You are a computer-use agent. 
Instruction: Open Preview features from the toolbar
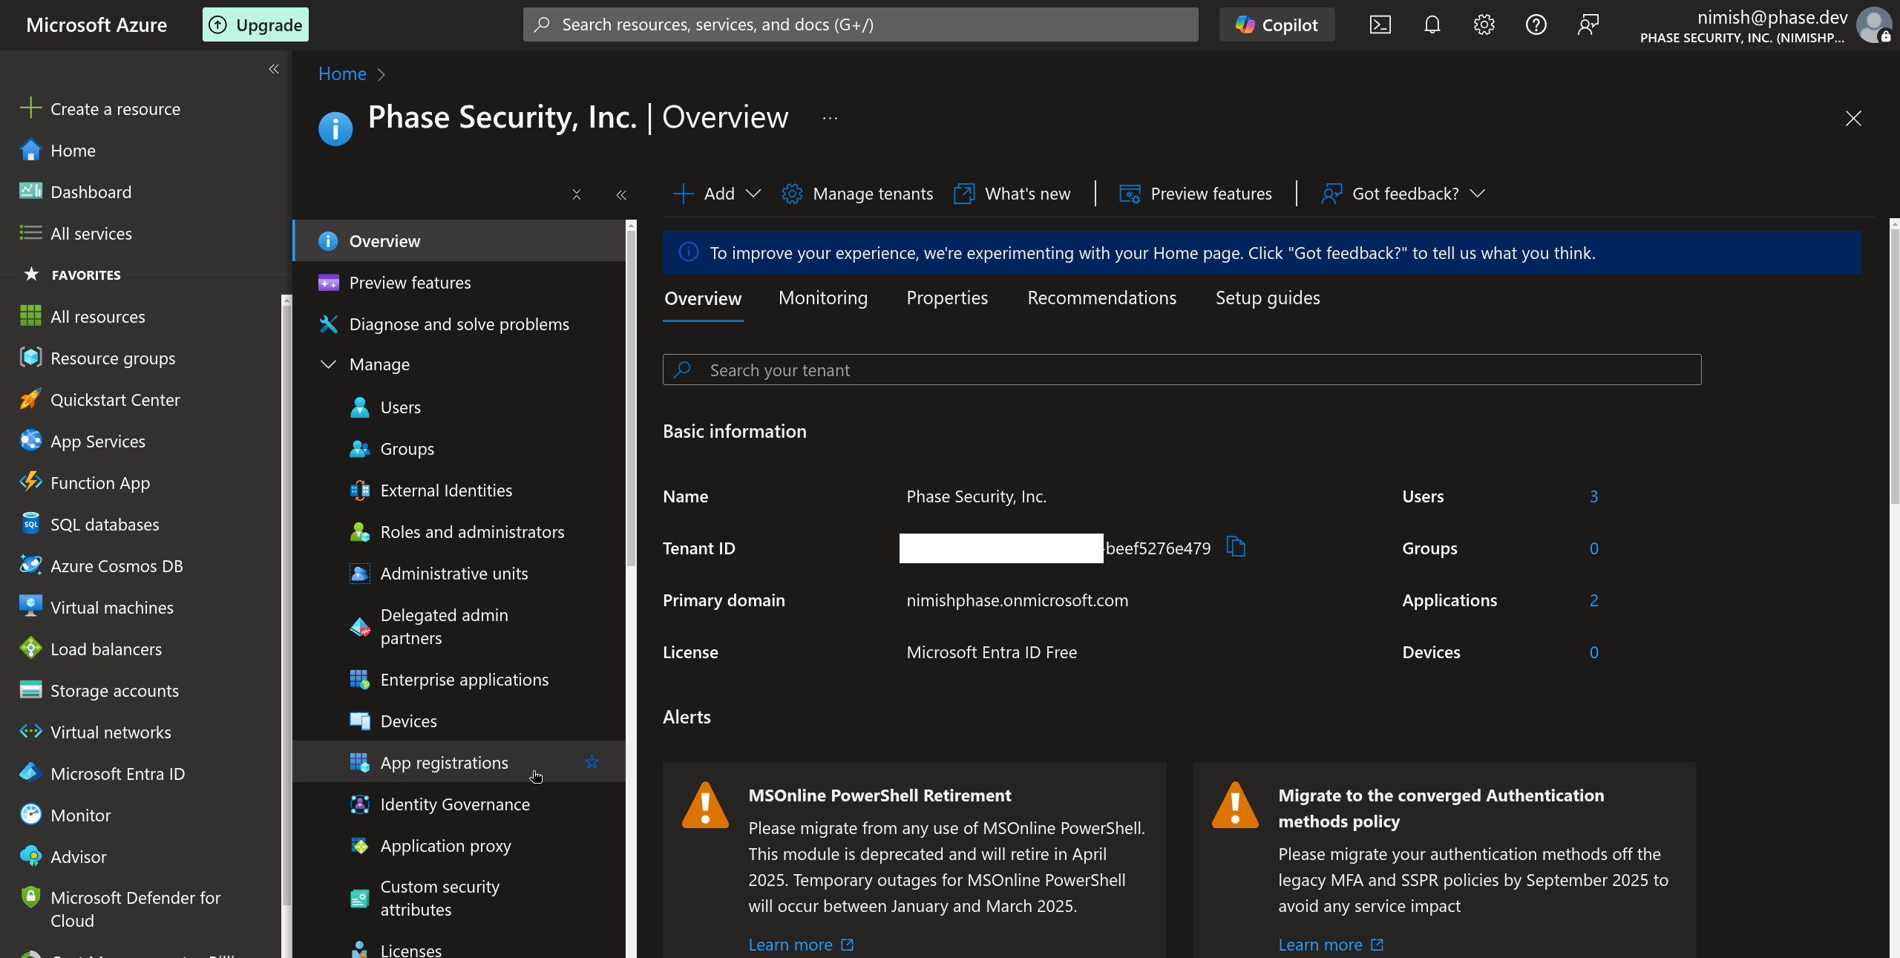(1195, 193)
